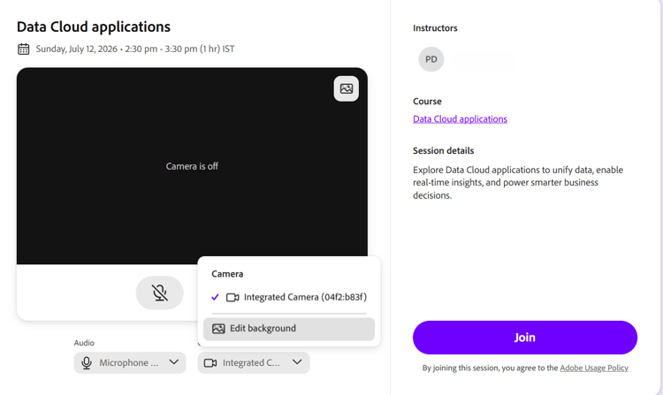Open the Adobe Usage Policy link
663x395 pixels.
point(594,368)
